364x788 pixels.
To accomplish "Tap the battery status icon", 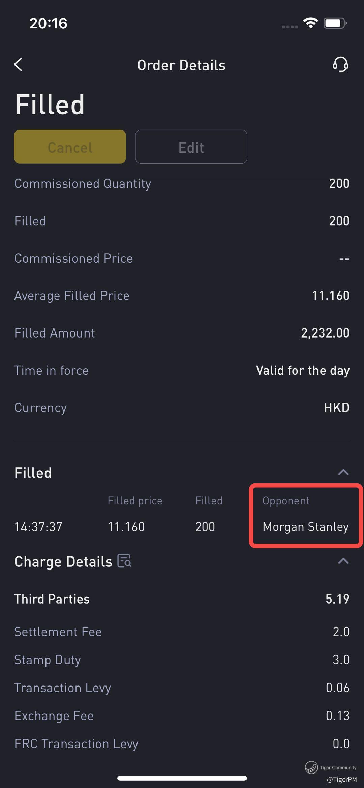I will tap(335, 23).
